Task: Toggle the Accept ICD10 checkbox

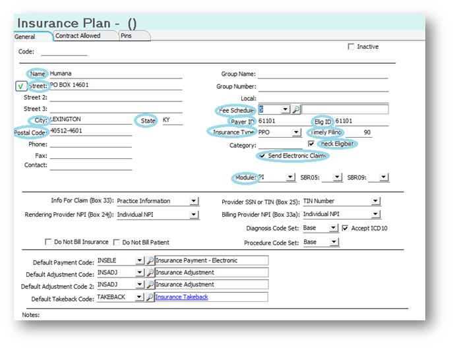Action: click(345, 229)
